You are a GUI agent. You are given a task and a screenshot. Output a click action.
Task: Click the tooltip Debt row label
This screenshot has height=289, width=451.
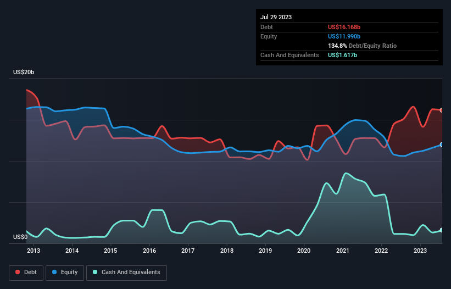tap(266, 27)
